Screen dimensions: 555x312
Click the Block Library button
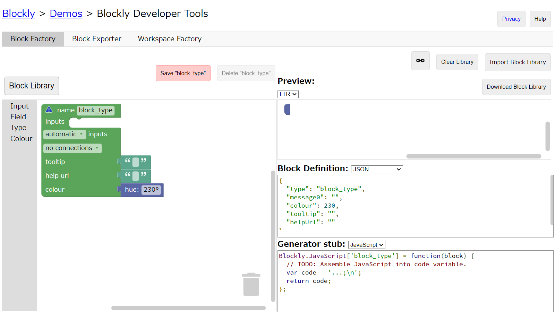point(32,86)
